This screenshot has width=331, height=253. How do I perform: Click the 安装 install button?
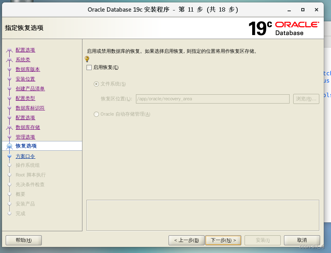point(263,240)
